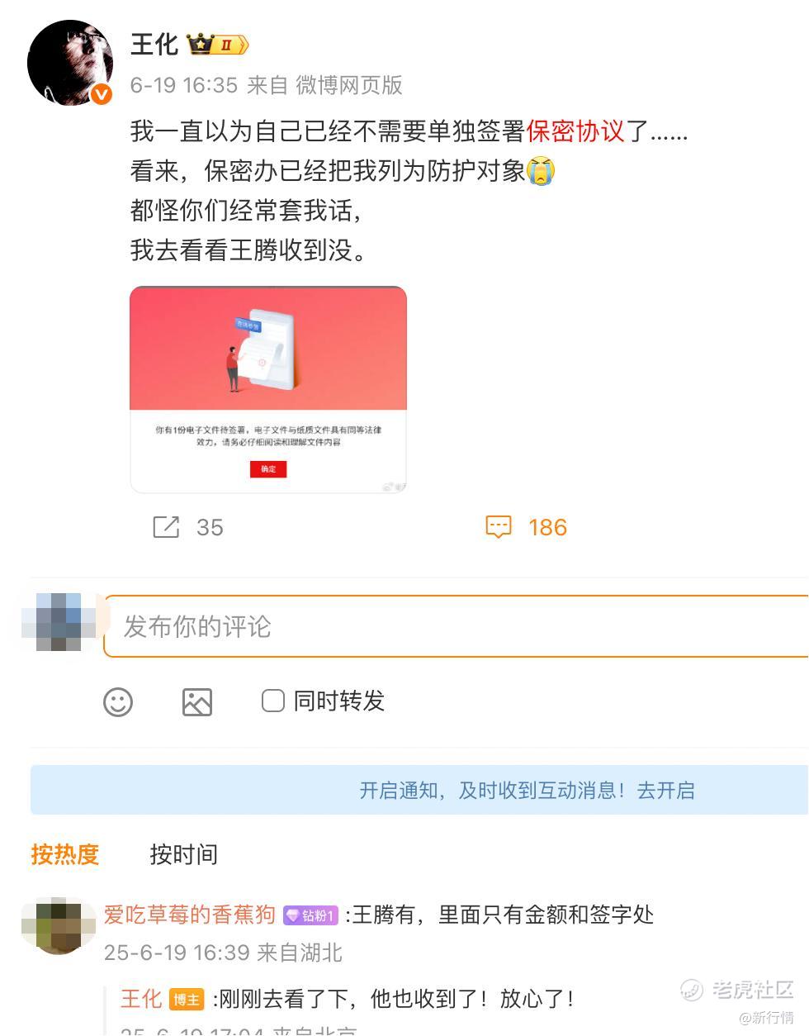Click the 发布你的评论 comment box
809x1036 pixels.
[x=456, y=626]
